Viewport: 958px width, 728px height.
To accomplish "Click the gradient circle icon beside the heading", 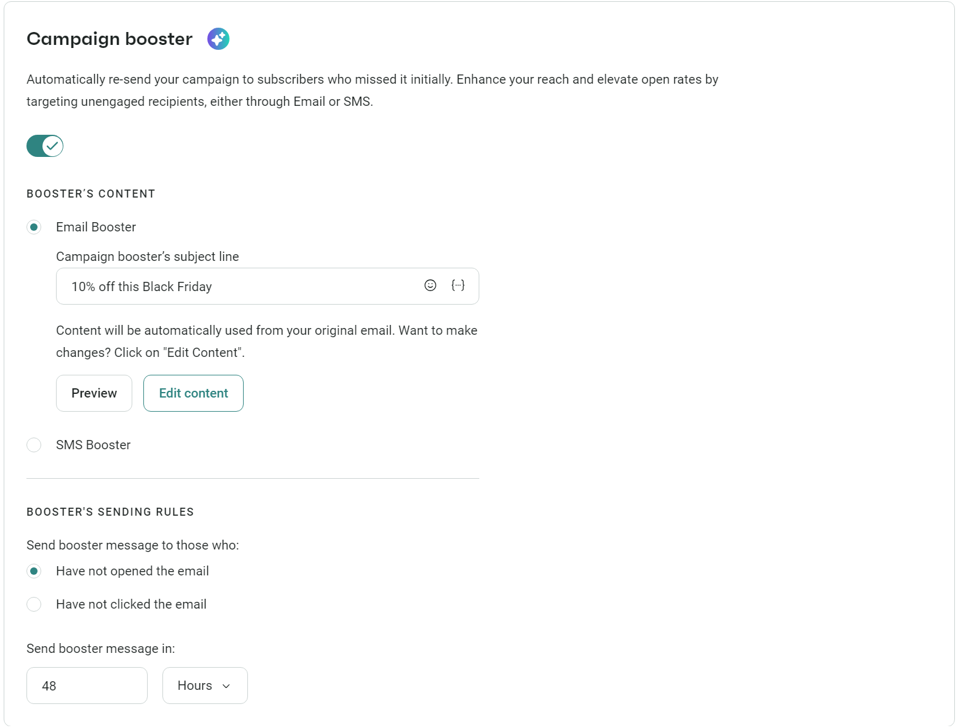I will (218, 38).
